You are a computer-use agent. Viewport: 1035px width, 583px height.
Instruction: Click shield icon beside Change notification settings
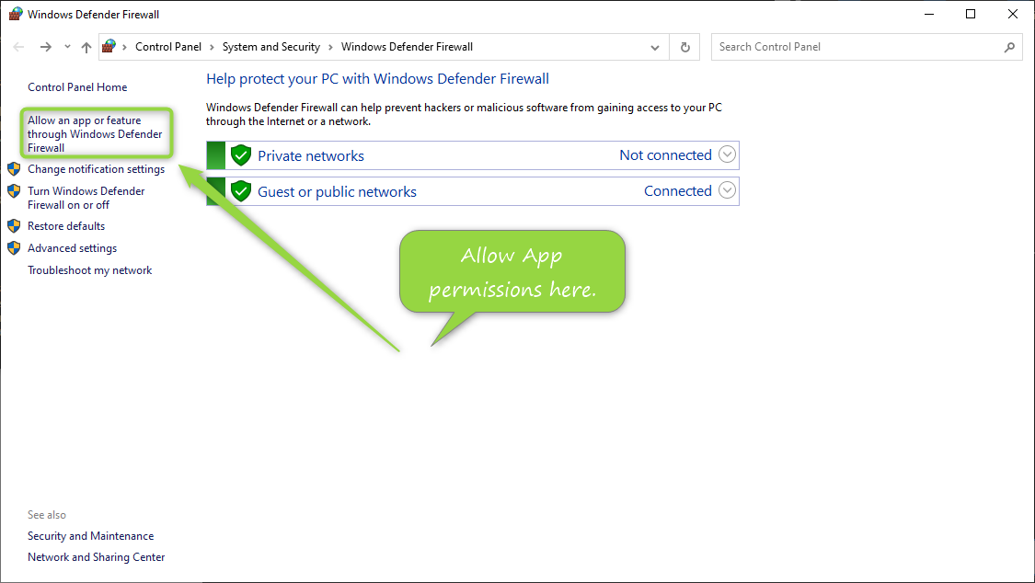(14, 169)
